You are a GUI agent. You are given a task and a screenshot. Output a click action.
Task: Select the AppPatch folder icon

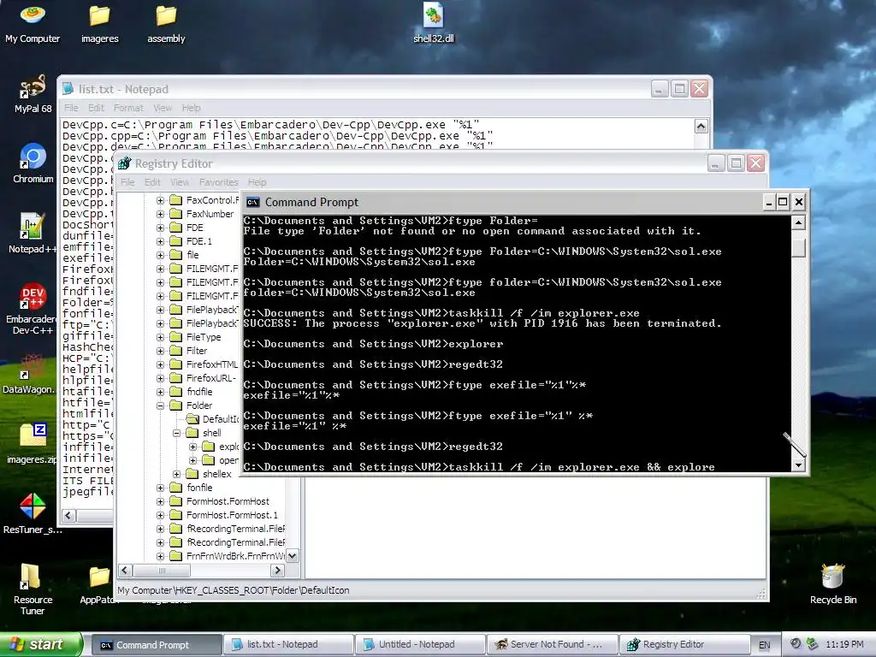(99, 584)
